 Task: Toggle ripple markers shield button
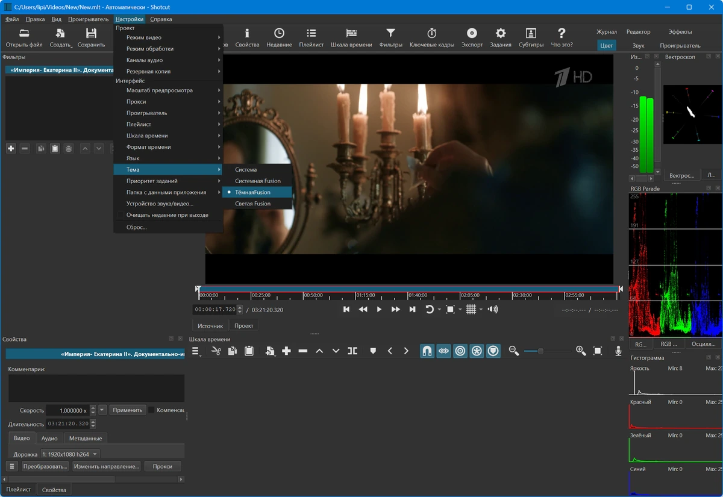[x=493, y=351]
